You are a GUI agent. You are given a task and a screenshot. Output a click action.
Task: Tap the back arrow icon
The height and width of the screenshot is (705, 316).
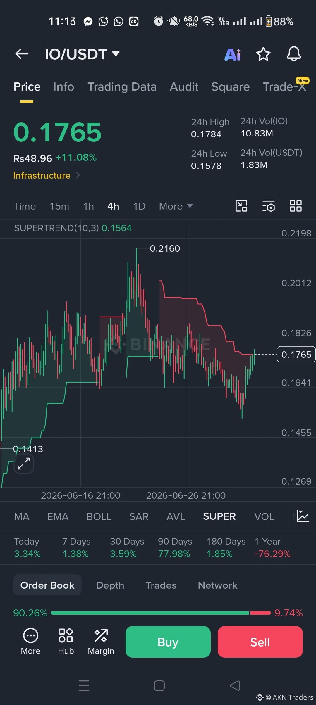[22, 54]
